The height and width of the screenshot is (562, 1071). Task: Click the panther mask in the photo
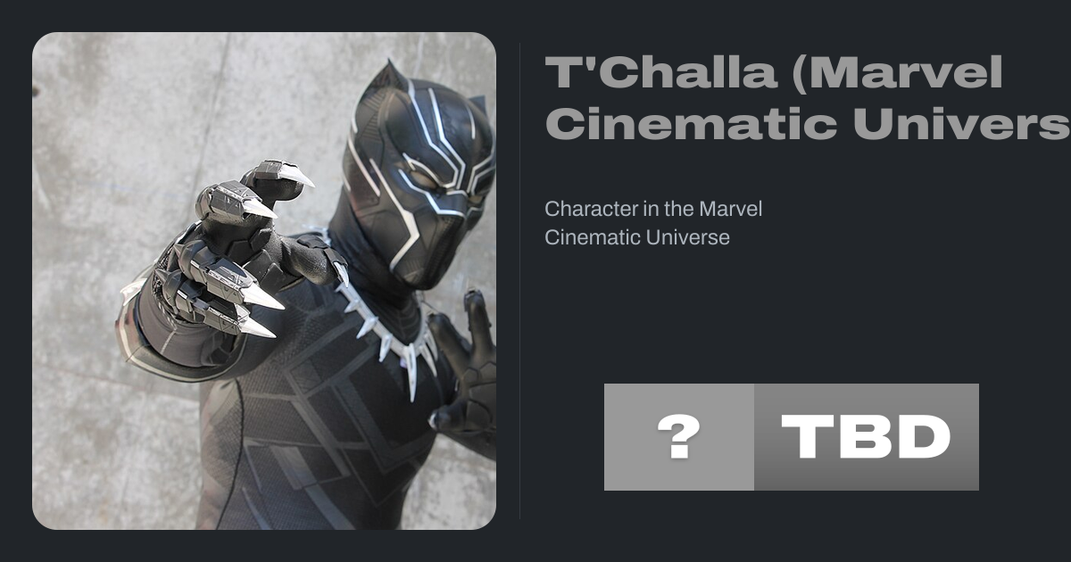coord(419,169)
